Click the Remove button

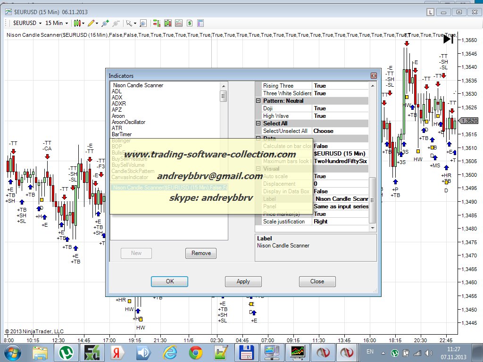[201, 253]
